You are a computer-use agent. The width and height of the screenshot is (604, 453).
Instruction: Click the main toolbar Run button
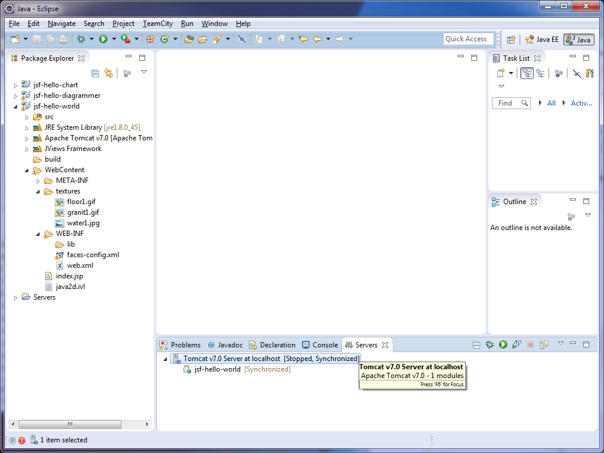coord(103,39)
